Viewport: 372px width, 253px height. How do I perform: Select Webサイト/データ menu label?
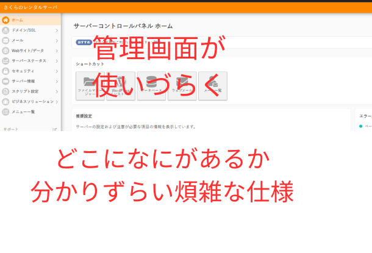tap(28, 51)
